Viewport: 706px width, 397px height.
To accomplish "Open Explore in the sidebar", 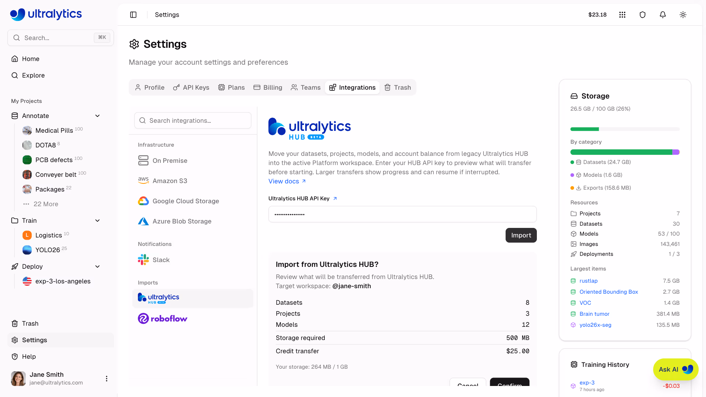I will pyautogui.click(x=61, y=75).
